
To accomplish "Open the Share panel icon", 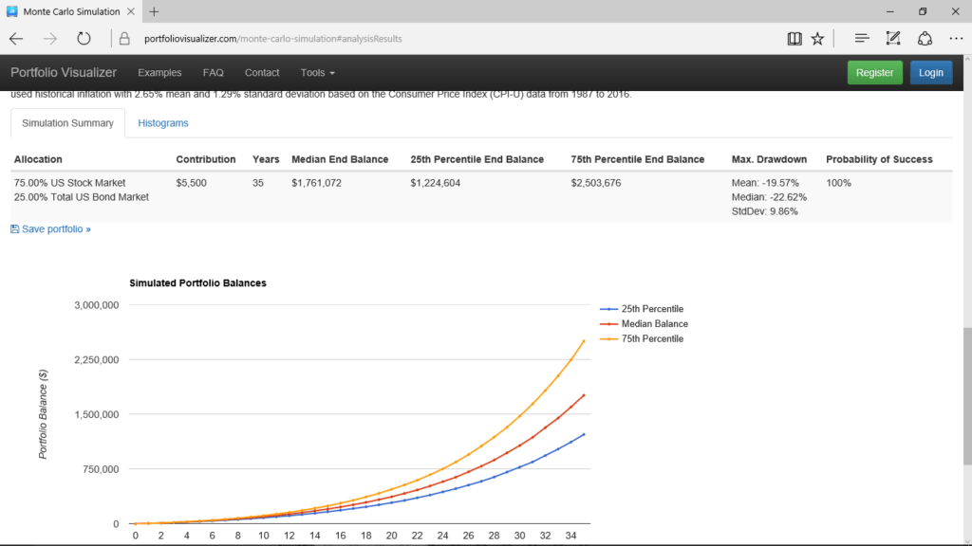I will pos(923,38).
